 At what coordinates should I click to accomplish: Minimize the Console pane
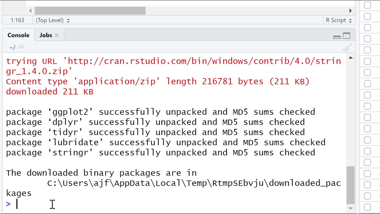337,37
